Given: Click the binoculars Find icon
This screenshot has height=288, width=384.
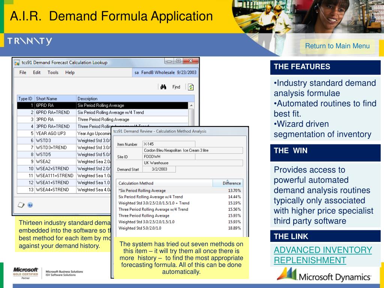Looking at the screenshot, I should (163, 87).
